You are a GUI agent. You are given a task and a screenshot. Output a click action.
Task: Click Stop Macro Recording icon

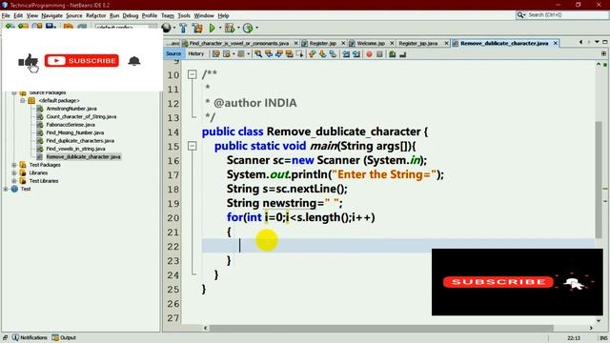coord(379,54)
